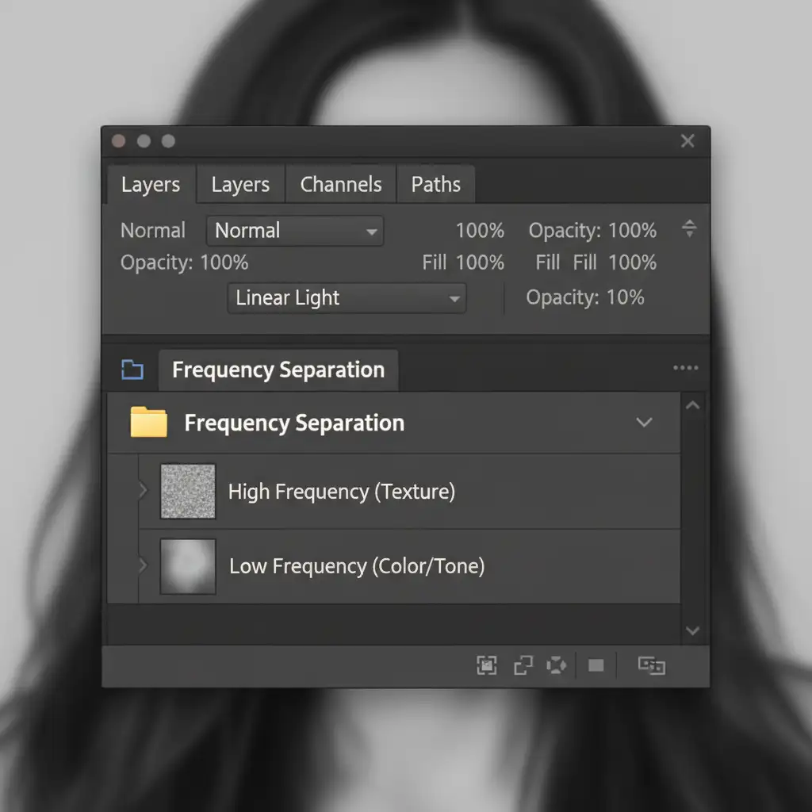812x812 pixels.
Task: Switch to the Channels tab
Action: 341,185
